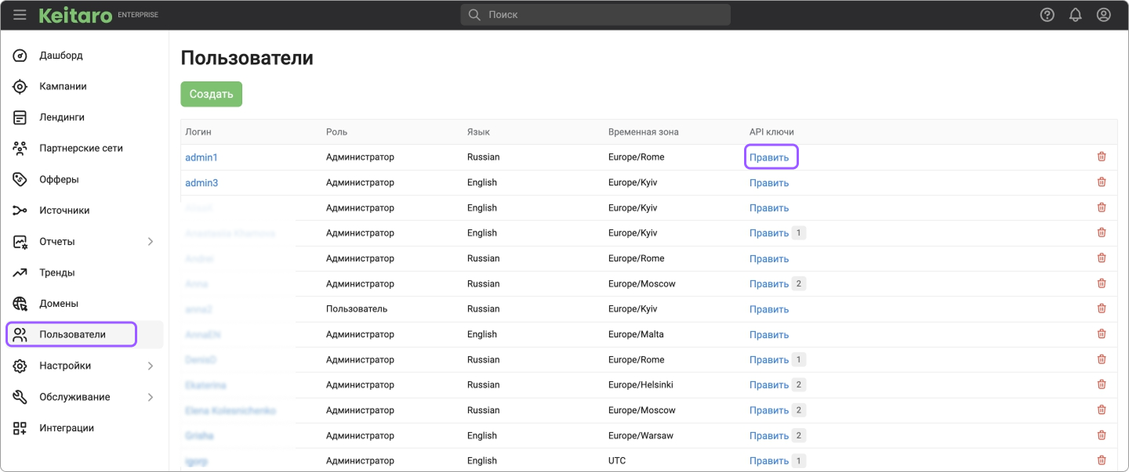Go to Лендинги section
The width and height of the screenshot is (1129, 472).
coord(61,117)
